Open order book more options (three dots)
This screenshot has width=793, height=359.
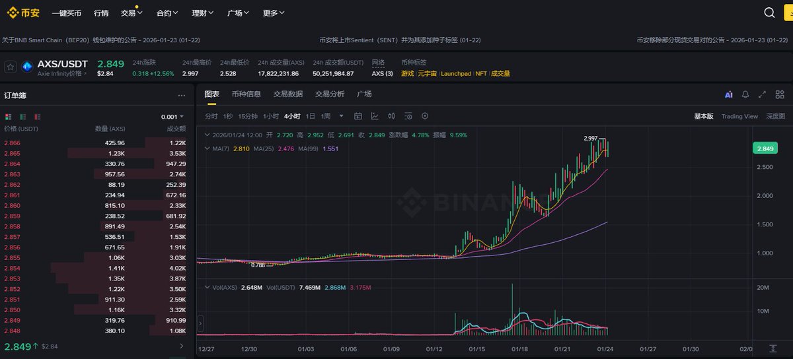pos(182,95)
